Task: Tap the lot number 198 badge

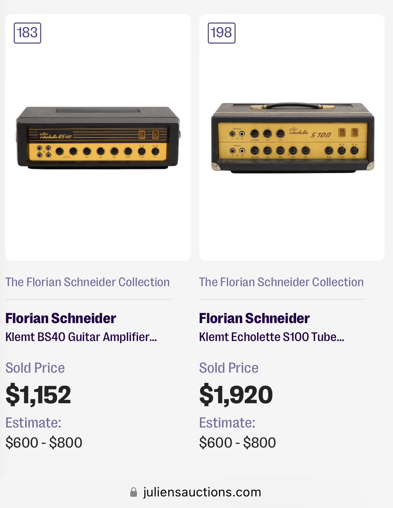Action: [222, 33]
